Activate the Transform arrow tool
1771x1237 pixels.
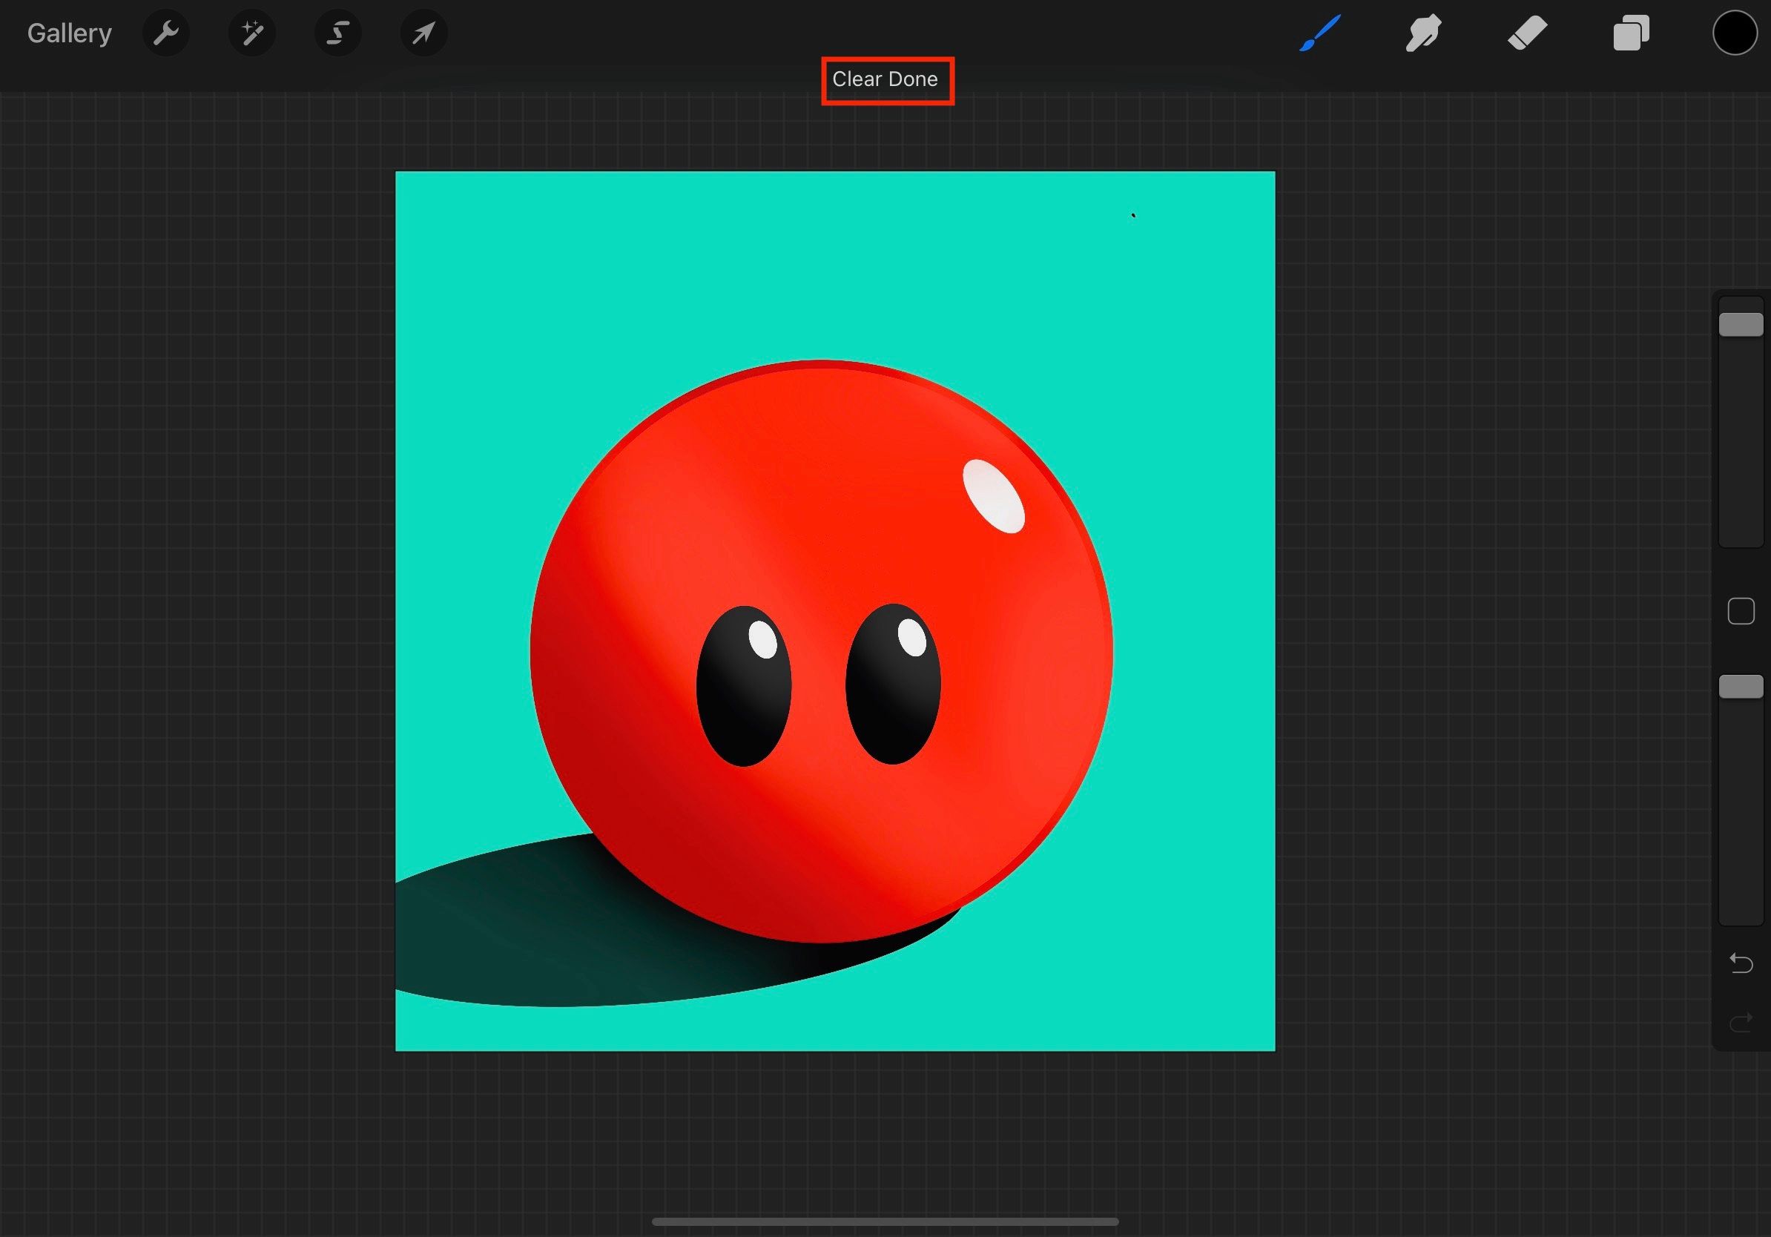click(x=423, y=33)
